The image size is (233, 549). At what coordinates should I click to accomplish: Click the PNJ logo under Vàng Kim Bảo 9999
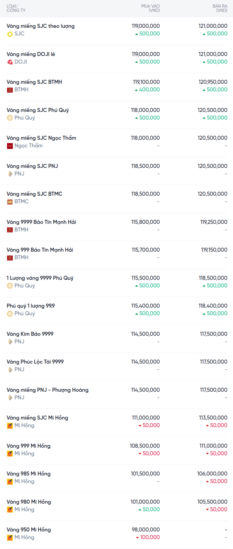pyautogui.click(x=10, y=342)
